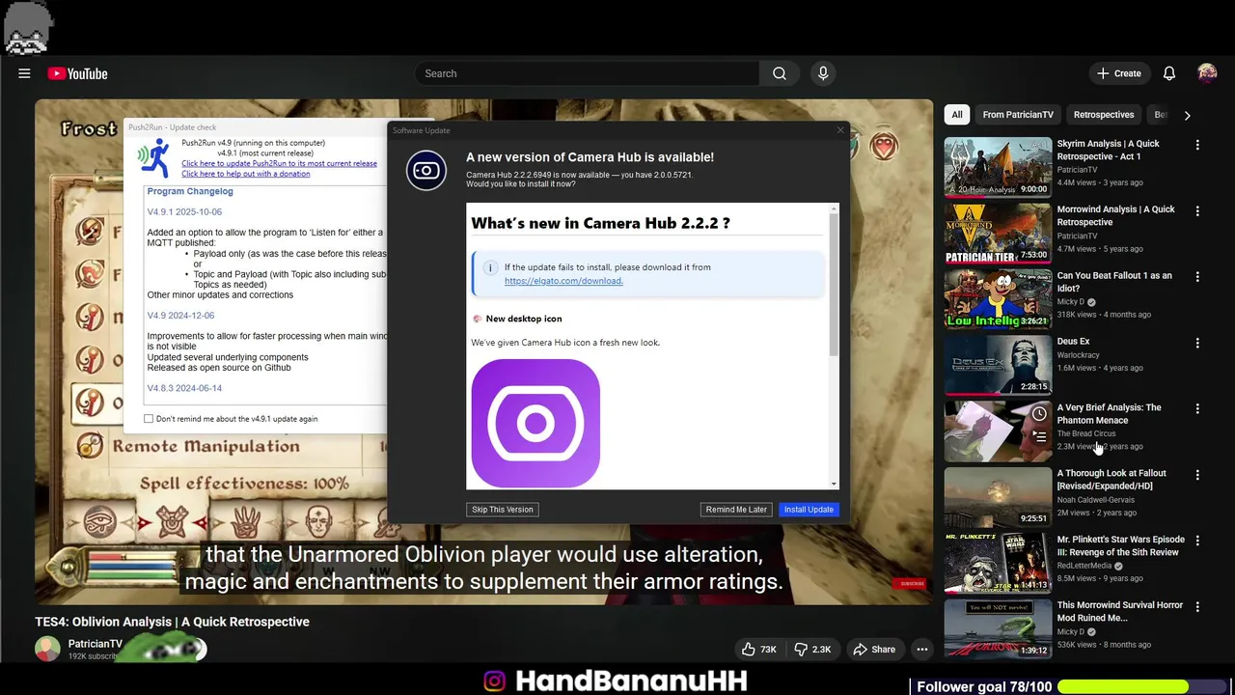Tick Don't remind me about v4.9.1 update
Screen dimensions: 1235x695
(x=149, y=419)
